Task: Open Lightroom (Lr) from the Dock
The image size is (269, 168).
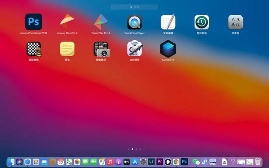Action: point(151,161)
